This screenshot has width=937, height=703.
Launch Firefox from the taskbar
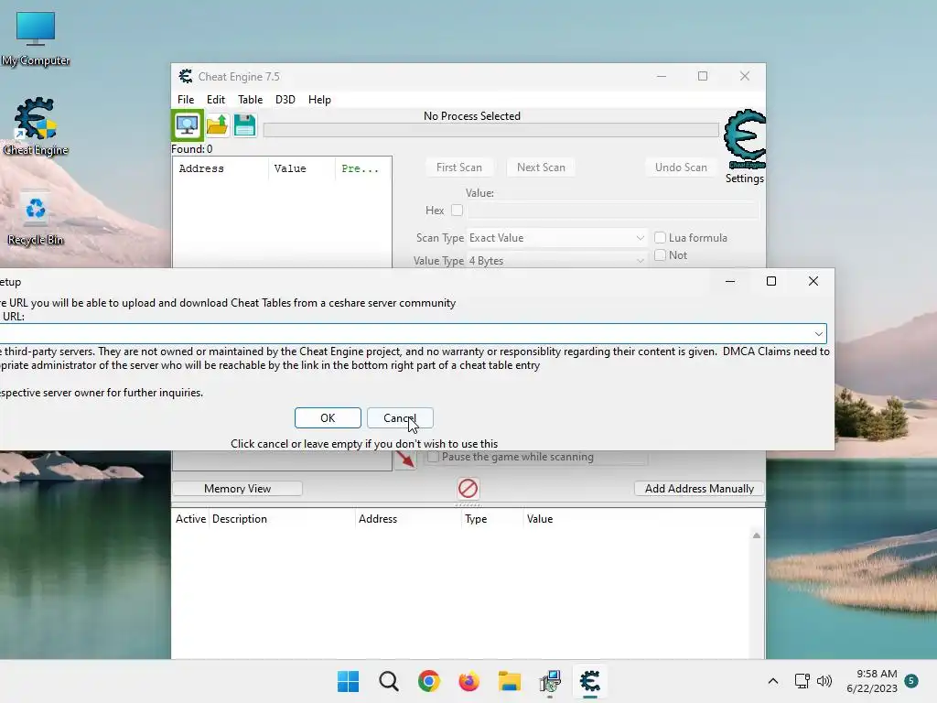[x=469, y=681]
